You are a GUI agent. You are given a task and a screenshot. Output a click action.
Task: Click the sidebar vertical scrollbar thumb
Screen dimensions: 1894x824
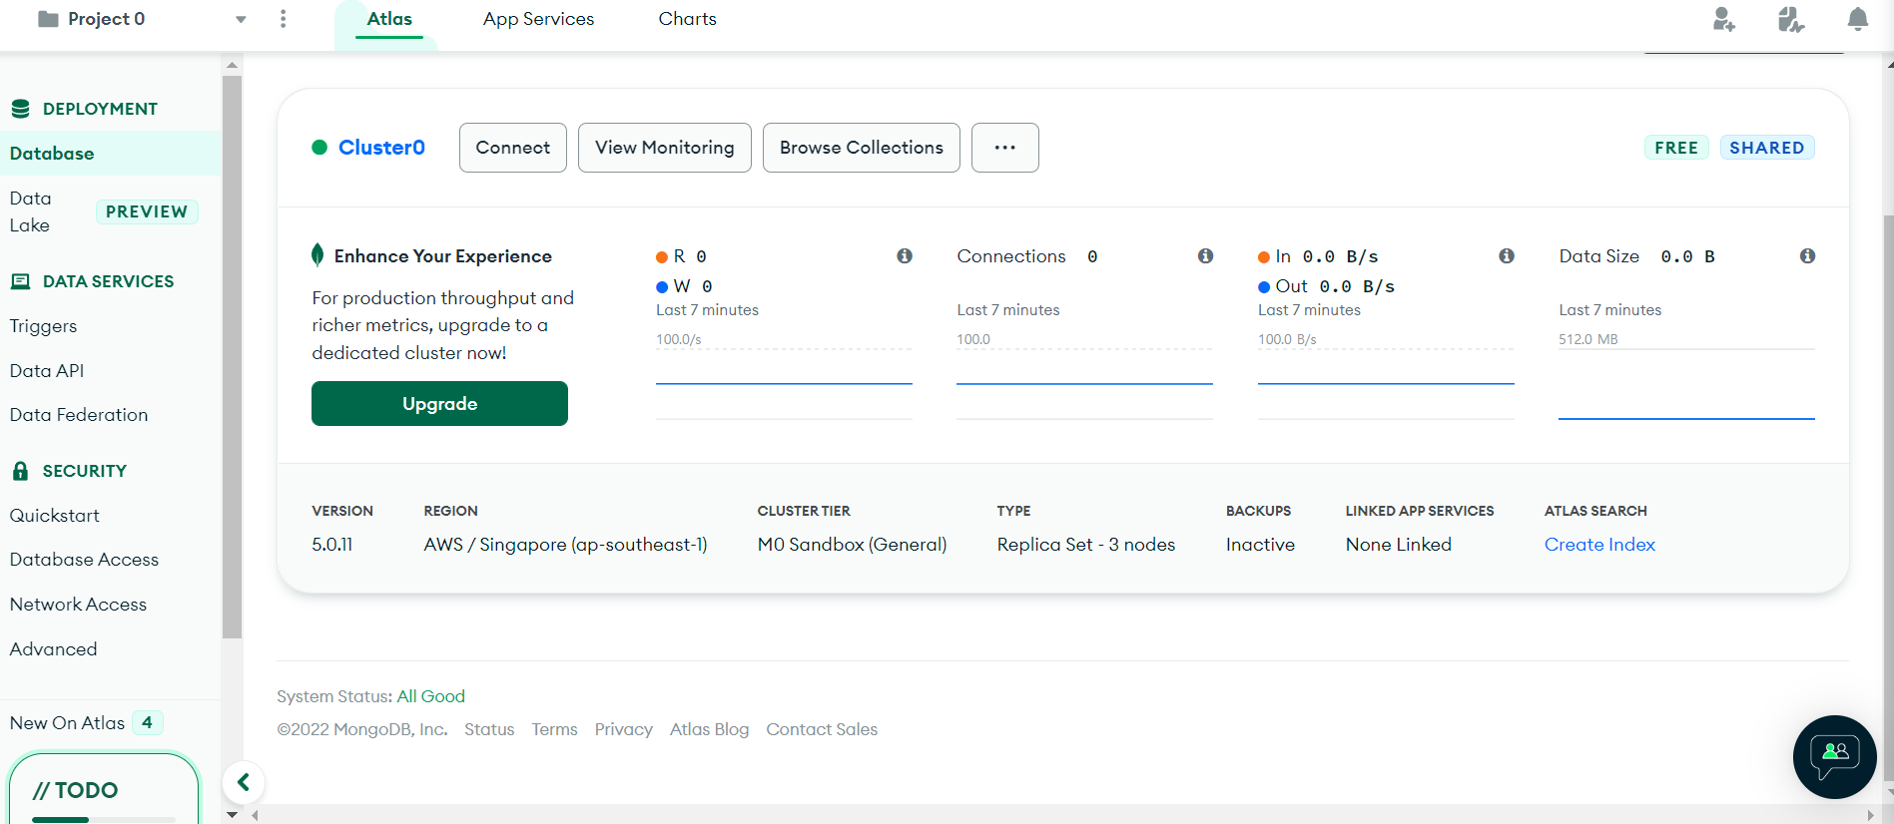tap(232, 357)
